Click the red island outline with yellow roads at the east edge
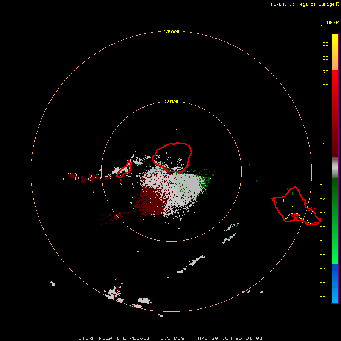341x341 pixels. tap(296, 206)
